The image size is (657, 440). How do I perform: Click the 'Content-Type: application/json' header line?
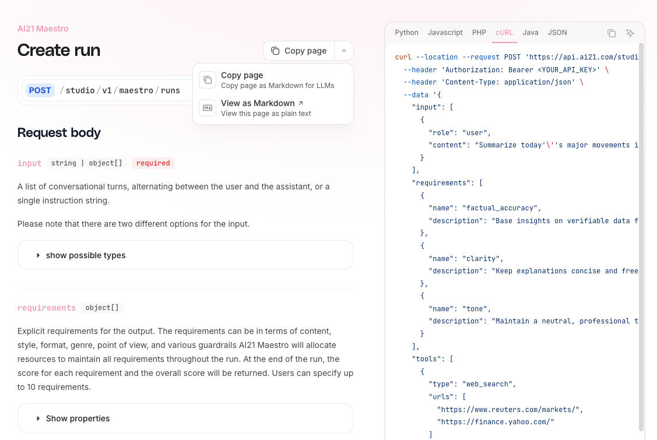coord(494,82)
